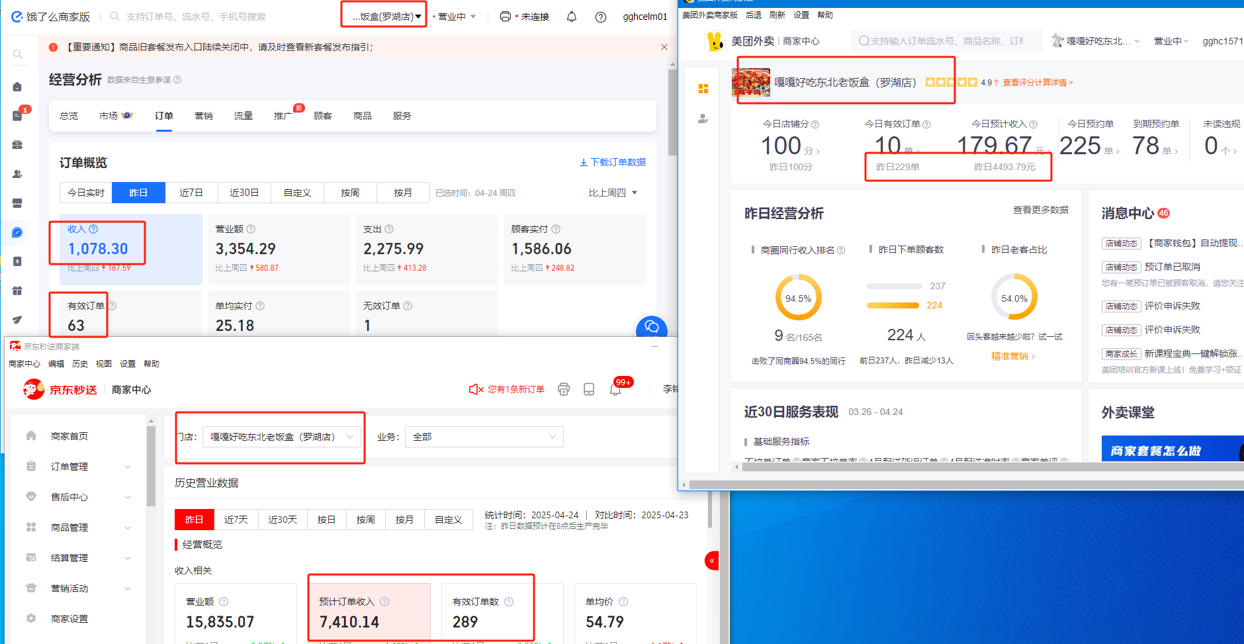Click Meituan order search field

click(x=947, y=41)
